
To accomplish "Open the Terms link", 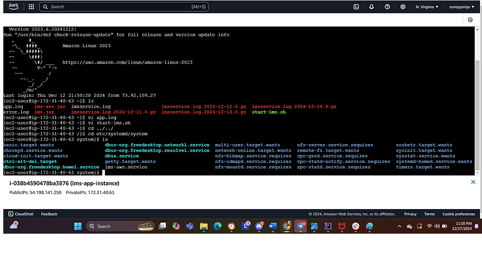I will (x=429, y=214).
